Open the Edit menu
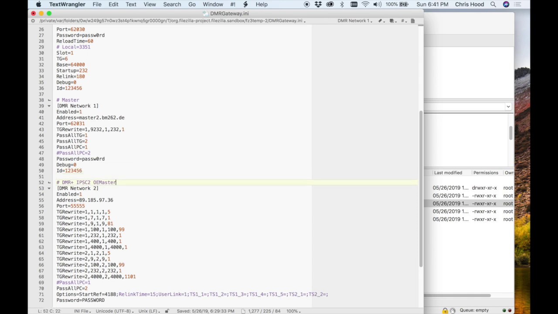558x314 pixels. pyautogui.click(x=113, y=4)
